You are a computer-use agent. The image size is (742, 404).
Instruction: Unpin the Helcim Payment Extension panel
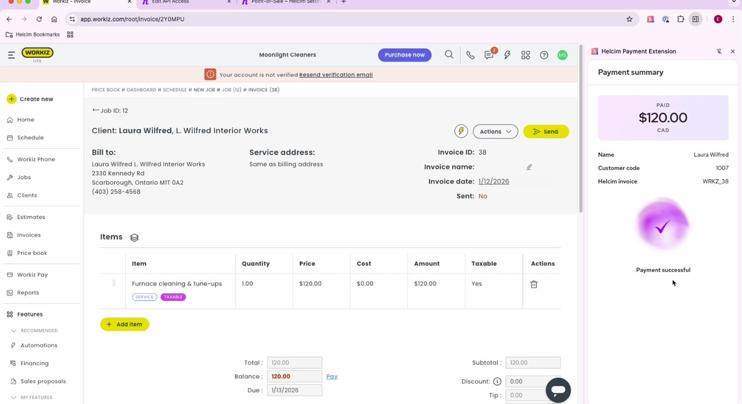(x=719, y=51)
